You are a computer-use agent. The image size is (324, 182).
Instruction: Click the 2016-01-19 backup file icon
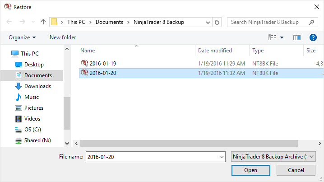click(x=84, y=63)
